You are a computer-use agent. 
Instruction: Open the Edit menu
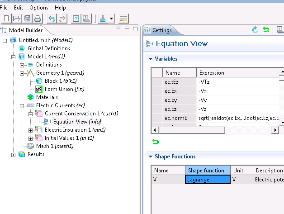pos(19,8)
